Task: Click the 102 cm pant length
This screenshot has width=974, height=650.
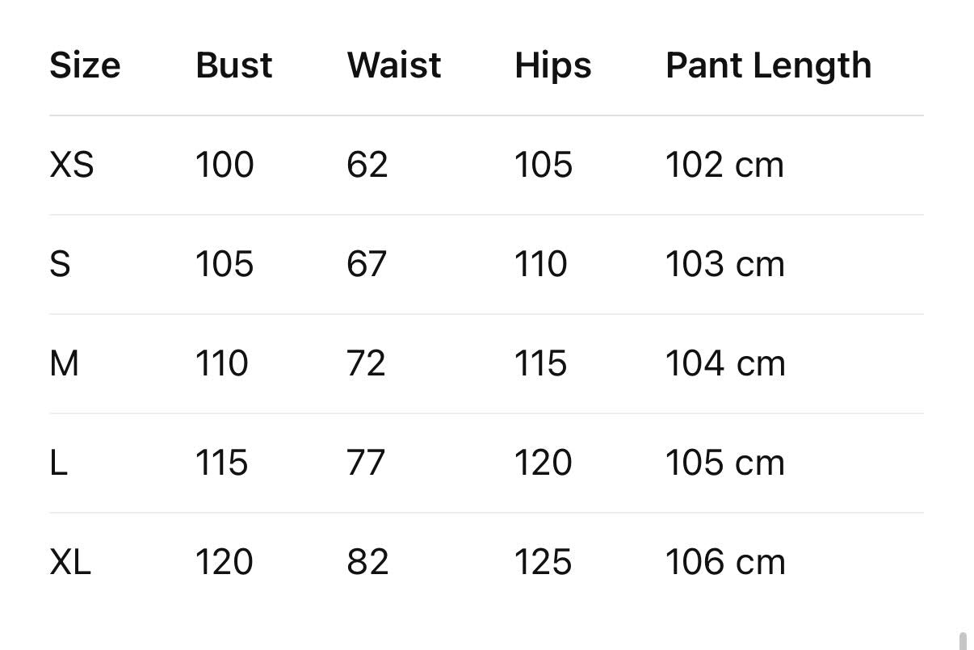Action: [x=724, y=165]
